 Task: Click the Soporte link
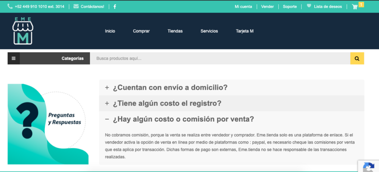290,7
